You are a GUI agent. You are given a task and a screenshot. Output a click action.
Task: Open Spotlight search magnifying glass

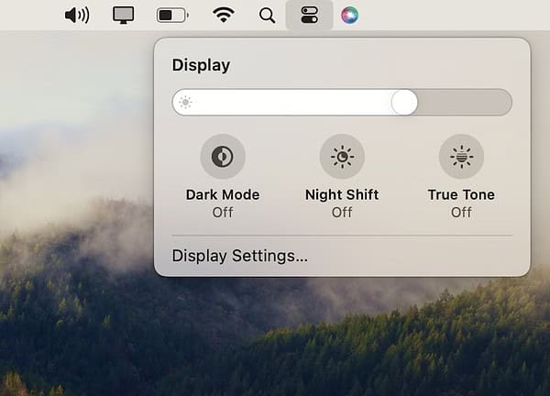(x=267, y=15)
